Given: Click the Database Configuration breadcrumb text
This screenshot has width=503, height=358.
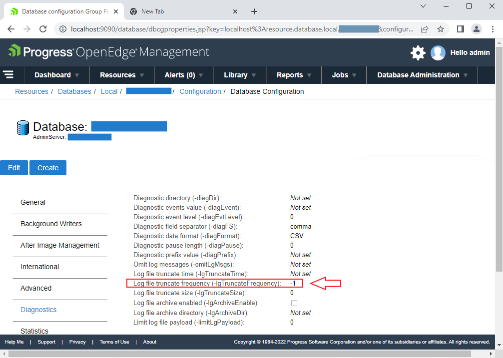Looking at the screenshot, I should click(267, 91).
